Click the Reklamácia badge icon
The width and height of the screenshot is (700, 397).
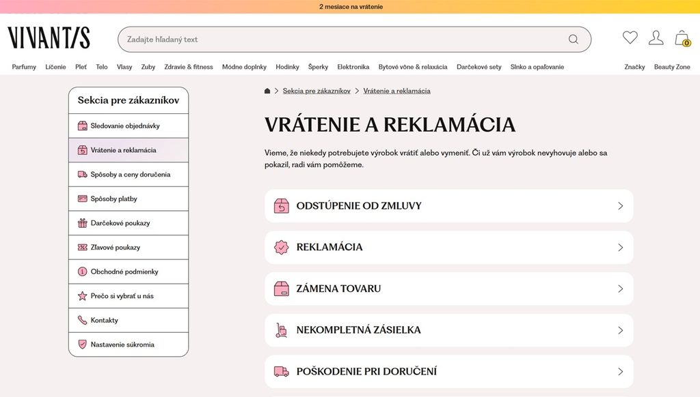click(x=281, y=248)
